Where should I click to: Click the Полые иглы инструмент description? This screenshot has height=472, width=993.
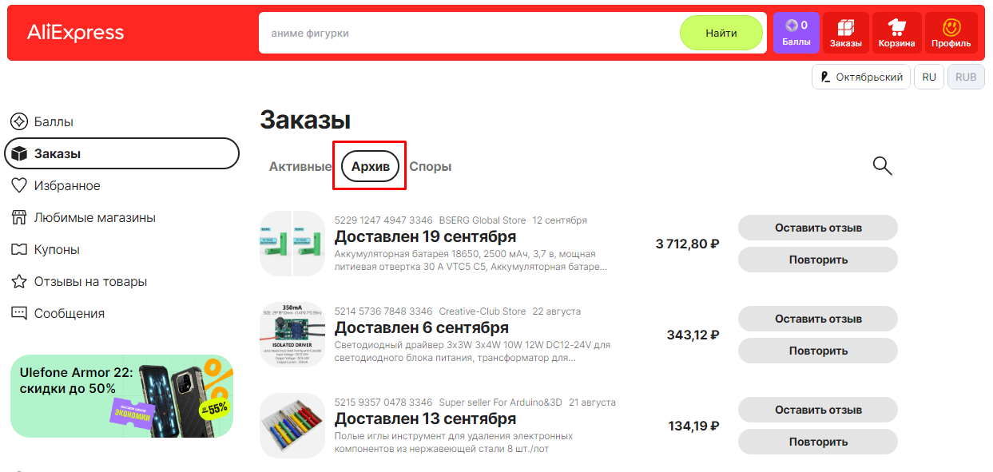coord(454,442)
